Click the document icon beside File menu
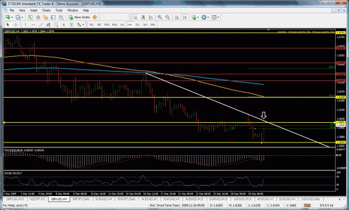349x210 pixels. point(6,10)
